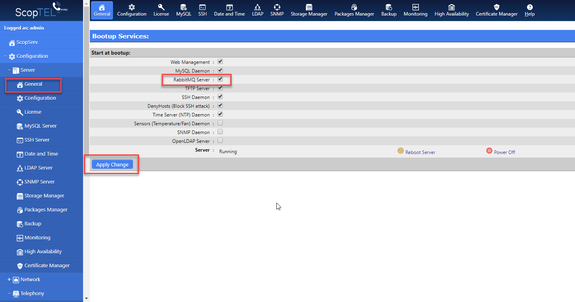575x302 pixels.
Task: Expand the Network sidebar section
Action: pos(9,280)
